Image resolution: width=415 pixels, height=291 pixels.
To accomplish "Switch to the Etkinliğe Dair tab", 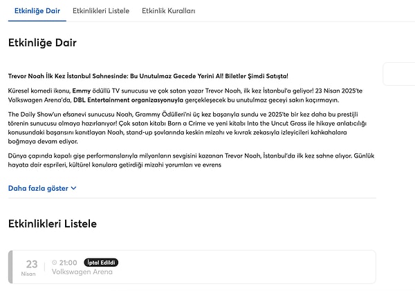I will [x=37, y=11].
